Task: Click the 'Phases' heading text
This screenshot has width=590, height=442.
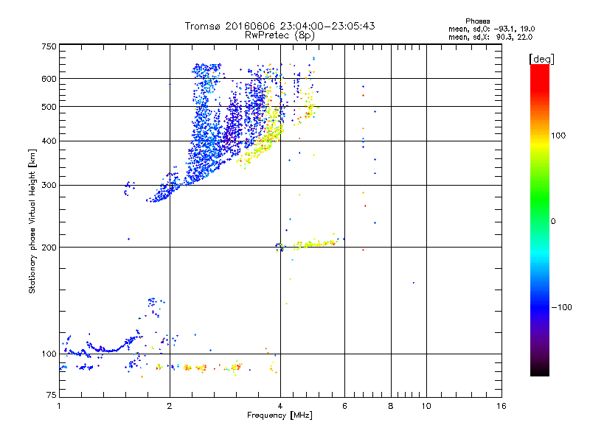Action: click(x=477, y=21)
